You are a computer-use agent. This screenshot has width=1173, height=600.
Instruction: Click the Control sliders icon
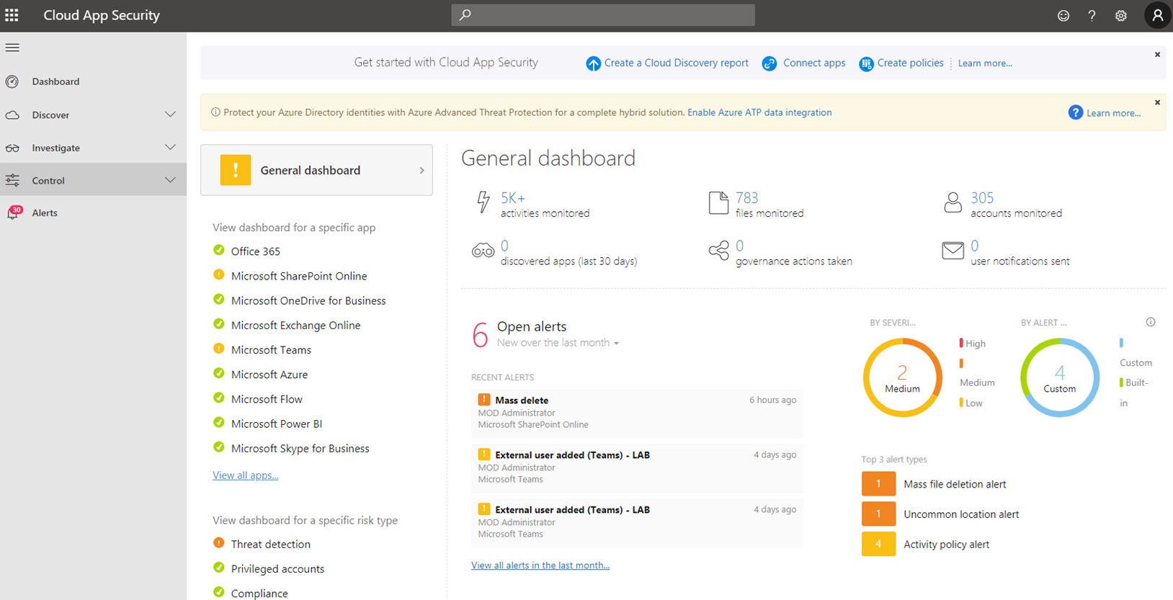[x=12, y=180]
